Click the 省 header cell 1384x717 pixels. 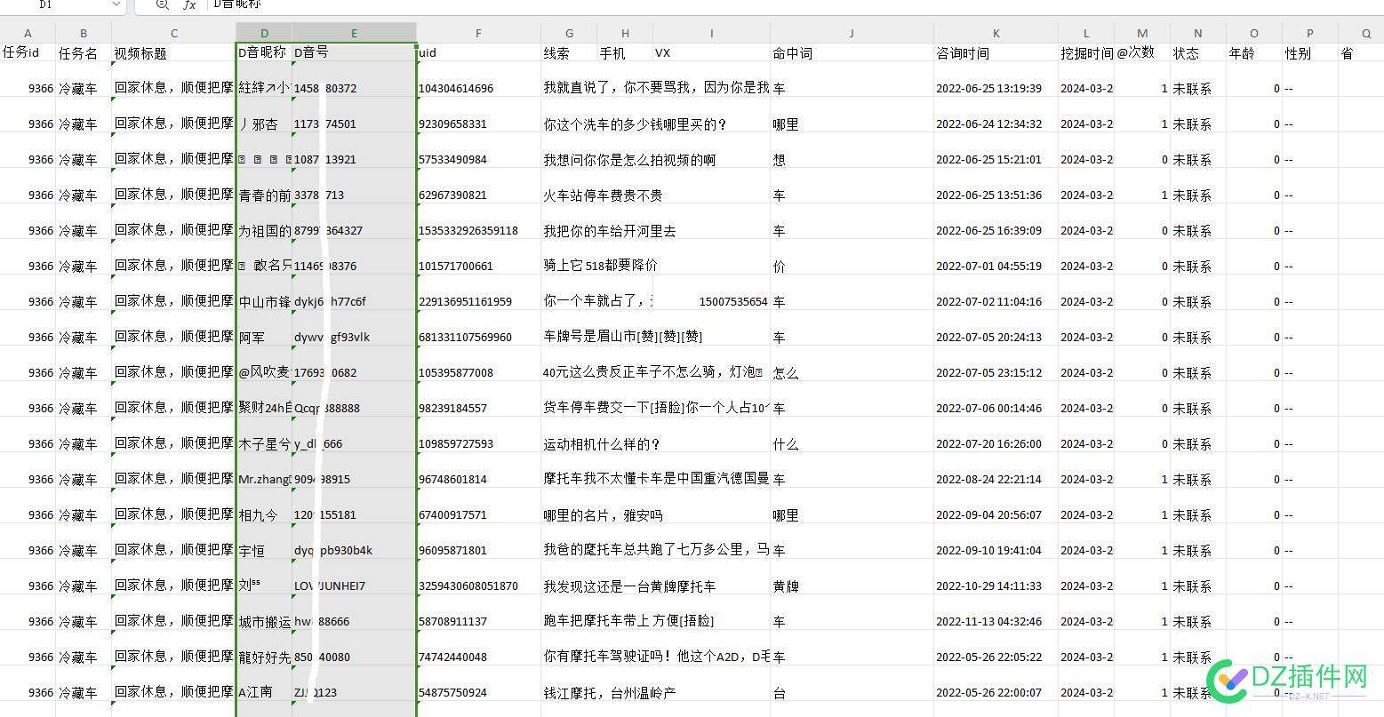[x=1361, y=52]
